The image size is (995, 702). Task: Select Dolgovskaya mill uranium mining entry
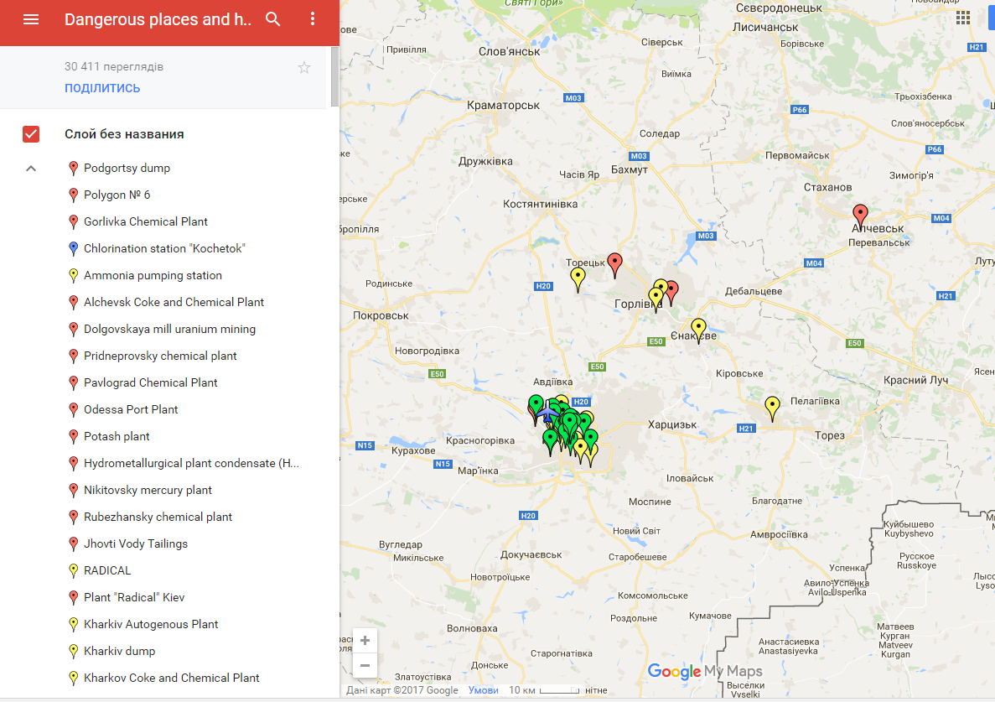(x=169, y=329)
